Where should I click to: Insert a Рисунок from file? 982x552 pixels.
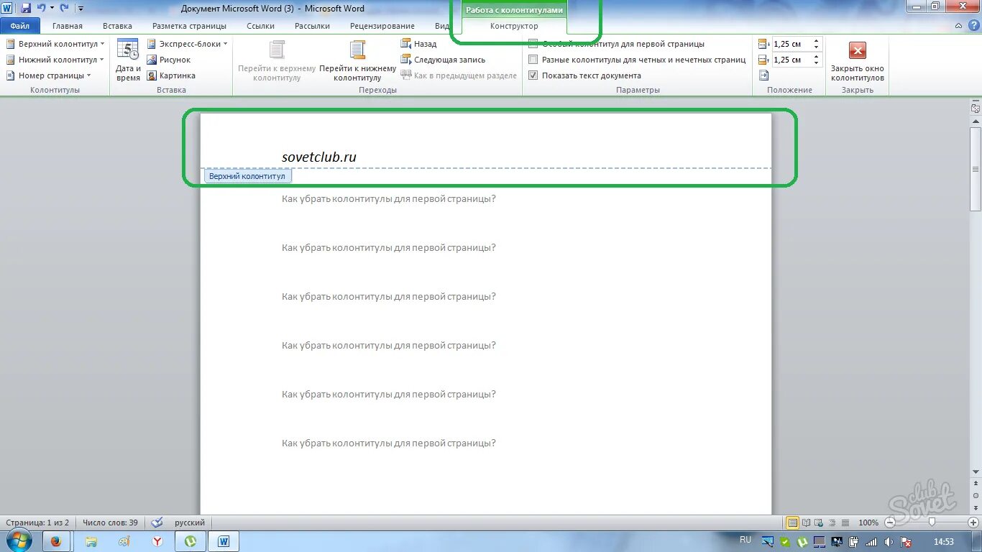169,60
